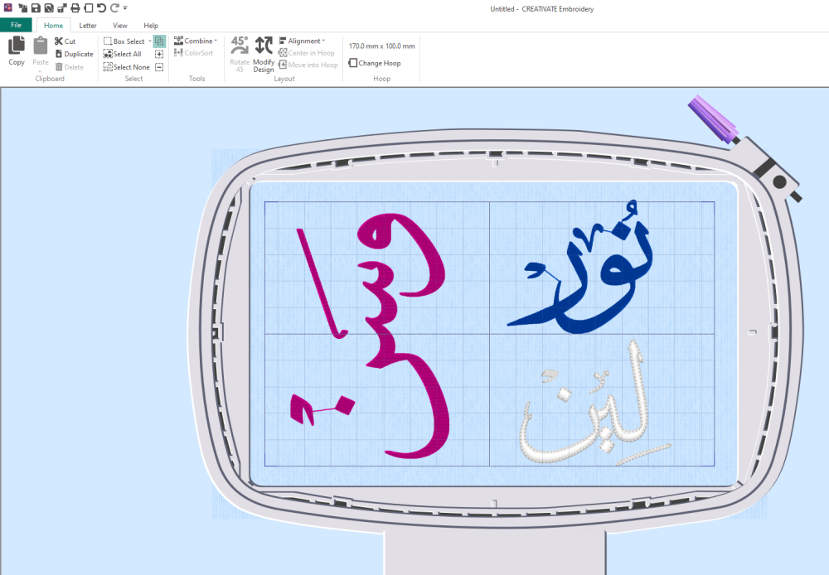829x575 pixels.
Task: Click the Save icon in quick access toolbar
Action: click(x=36, y=8)
